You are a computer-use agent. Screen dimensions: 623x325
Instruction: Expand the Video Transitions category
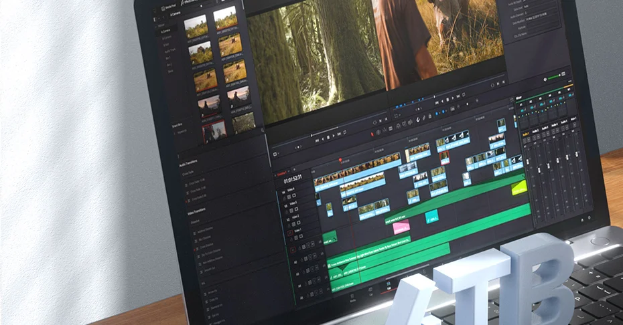point(196,212)
